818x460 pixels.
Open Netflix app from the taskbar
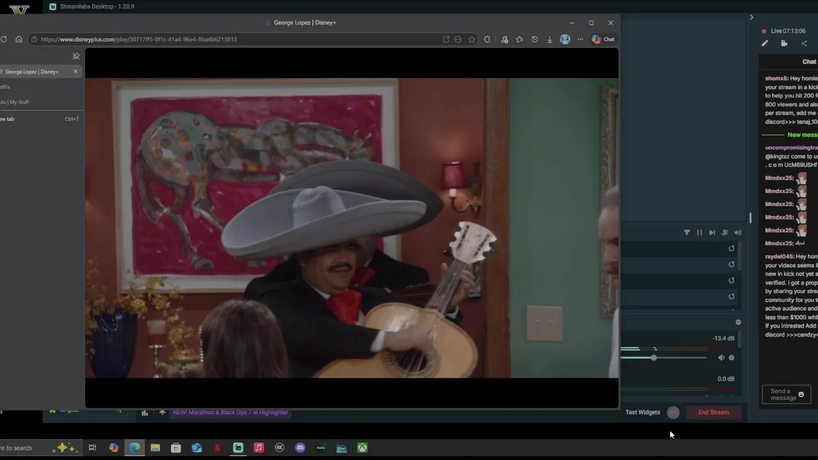click(x=217, y=448)
